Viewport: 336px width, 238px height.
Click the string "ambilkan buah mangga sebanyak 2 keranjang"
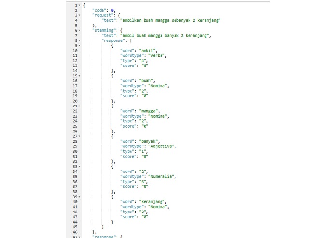[171, 20]
